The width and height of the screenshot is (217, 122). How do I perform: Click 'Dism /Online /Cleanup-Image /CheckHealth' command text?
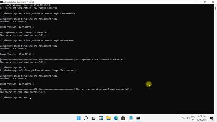pyautogui.click(x=50, y=14)
